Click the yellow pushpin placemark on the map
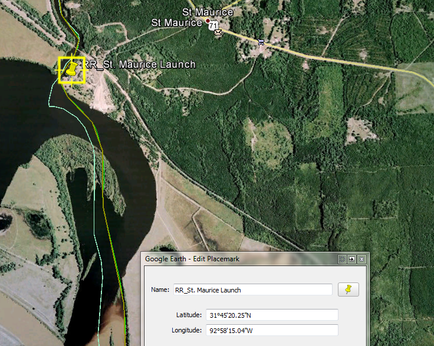 [x=72, y=69]
